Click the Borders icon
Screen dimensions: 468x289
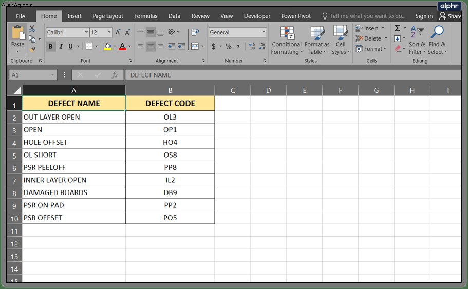[89, 46]
